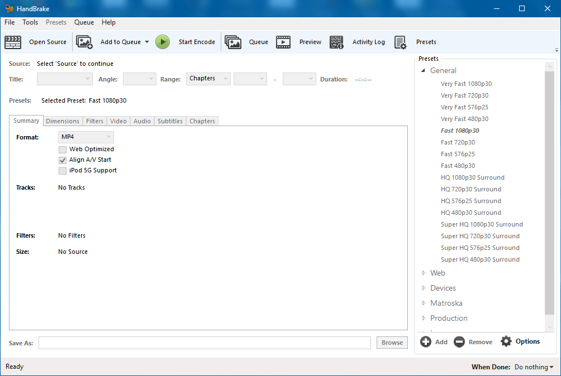Open the Angle dropdown
The image size is (561, 376).
(x=140, y=79)
